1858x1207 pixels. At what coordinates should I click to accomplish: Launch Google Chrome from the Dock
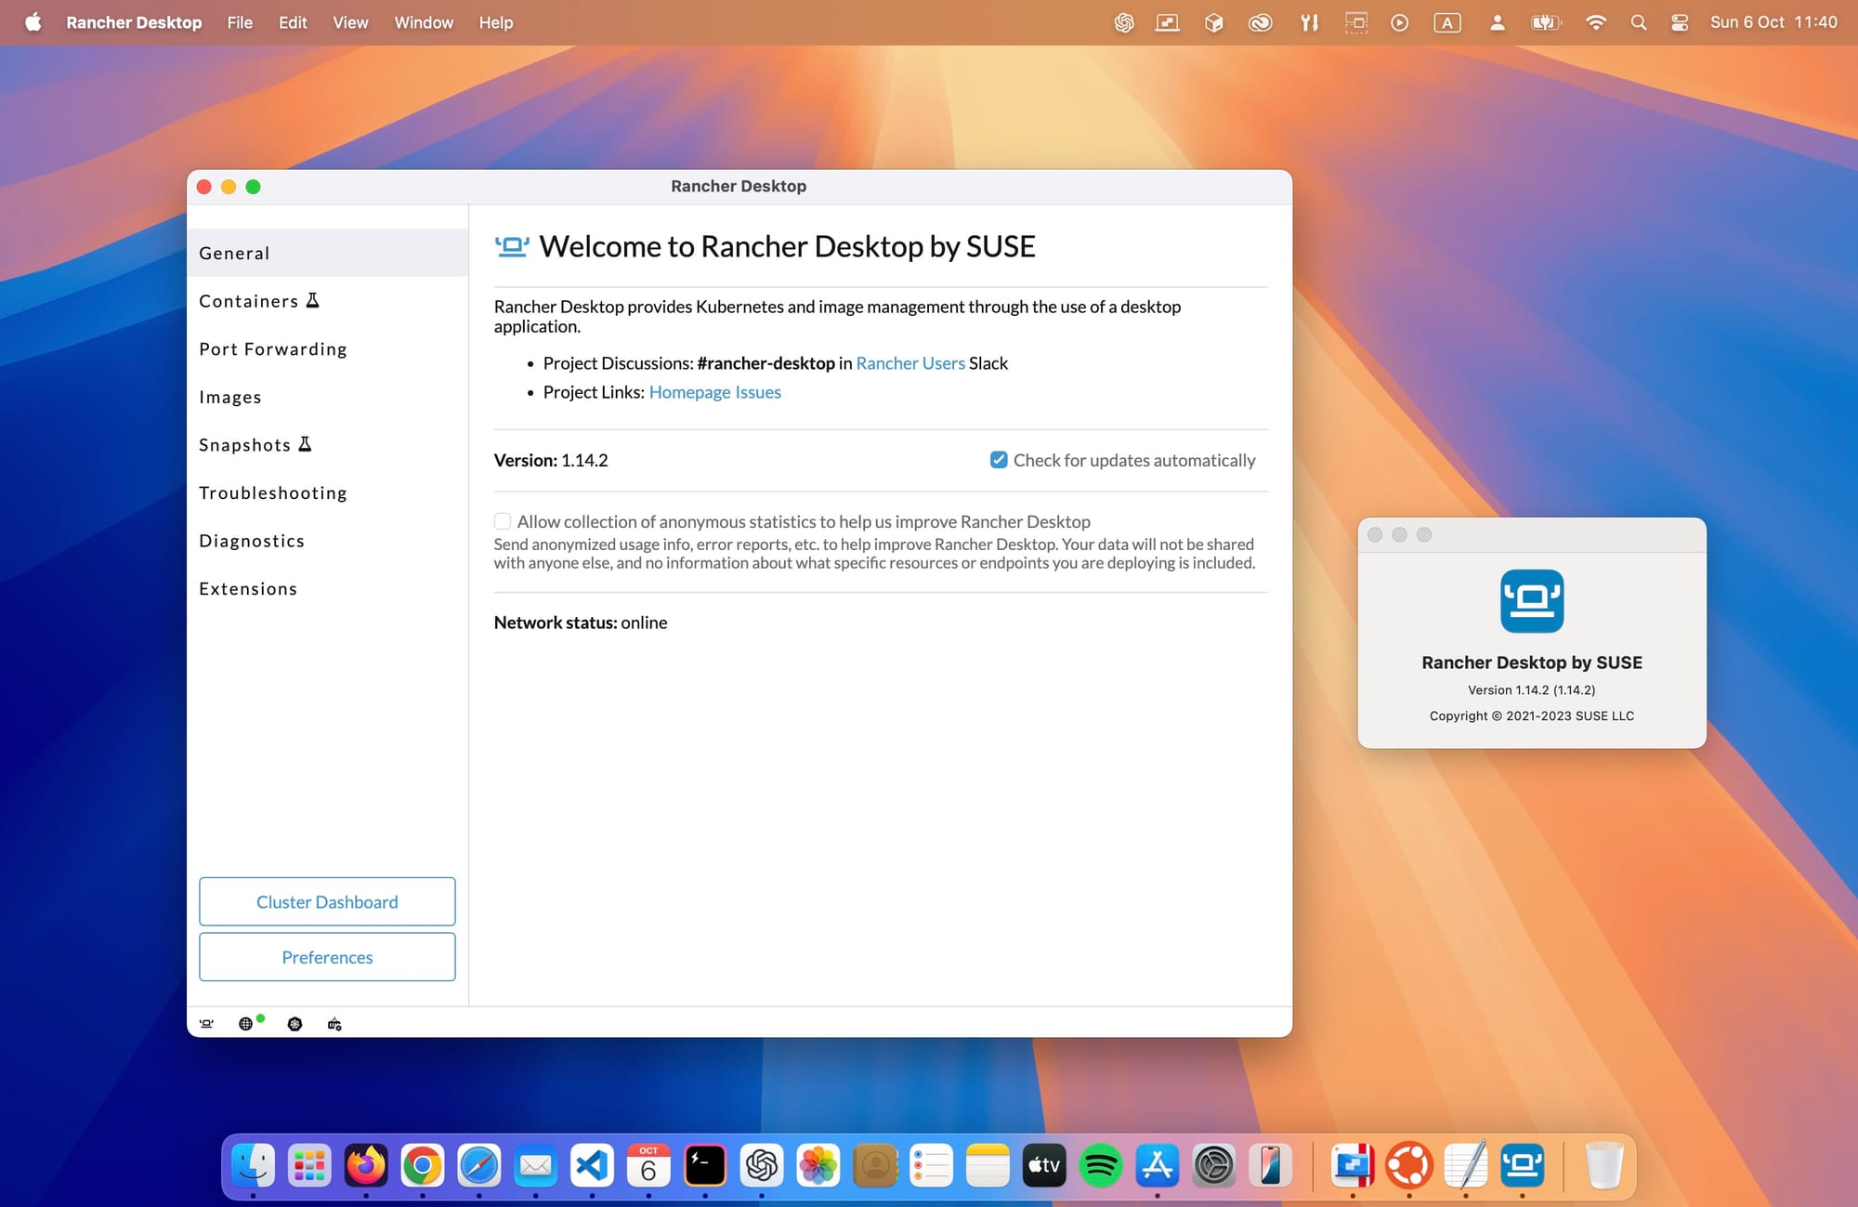tap(423, 1165)
